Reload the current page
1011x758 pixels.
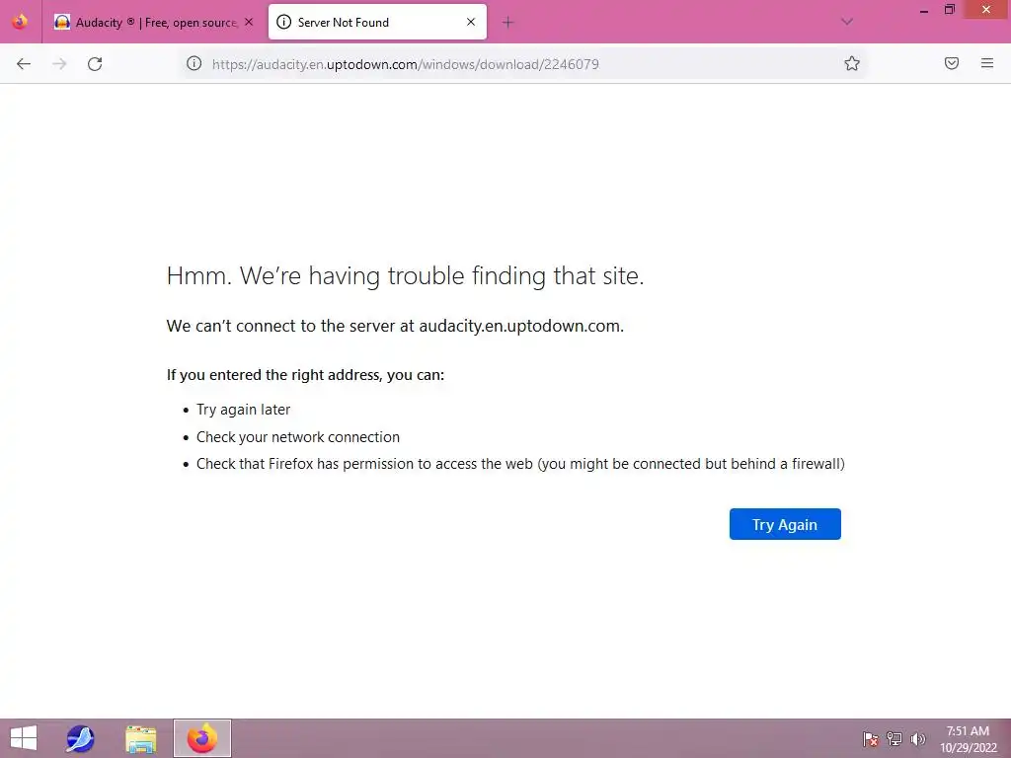pos(95,64)
